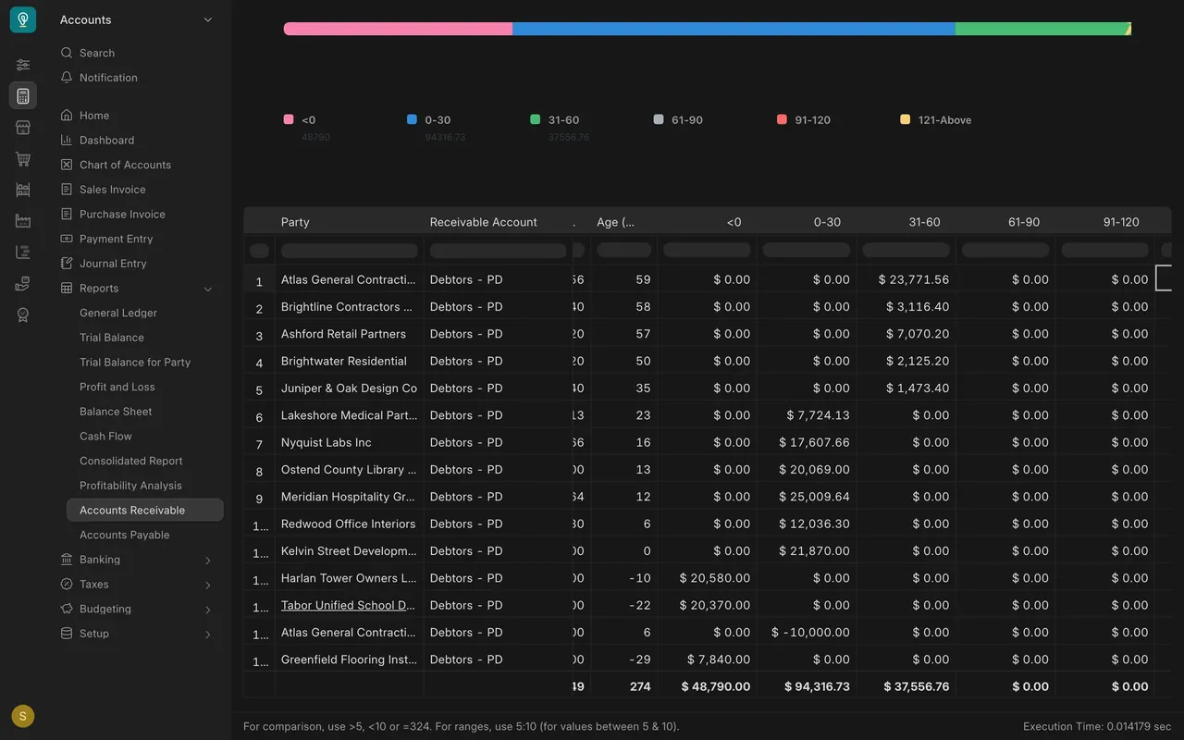Expand the Budgeting section
1184x740 pixels.
[x=208, y=610]
